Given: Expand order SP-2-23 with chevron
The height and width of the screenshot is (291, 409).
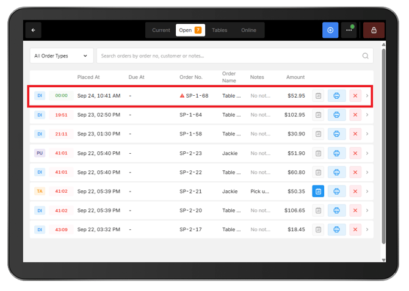Looking at the screenshot, I should pyautogui.click(x=367, y=153).
